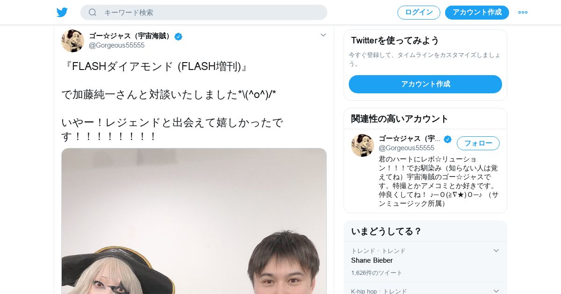The height and width of the screenshot is (294, 561).
Task: Click the search magnifier icon
Action: point(93,13)
